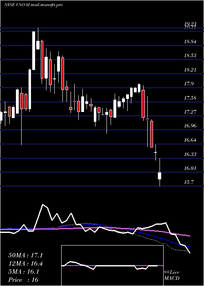204x286 pixels.
Task: Select the 15.7 price axis label
Action: (188, 182)
